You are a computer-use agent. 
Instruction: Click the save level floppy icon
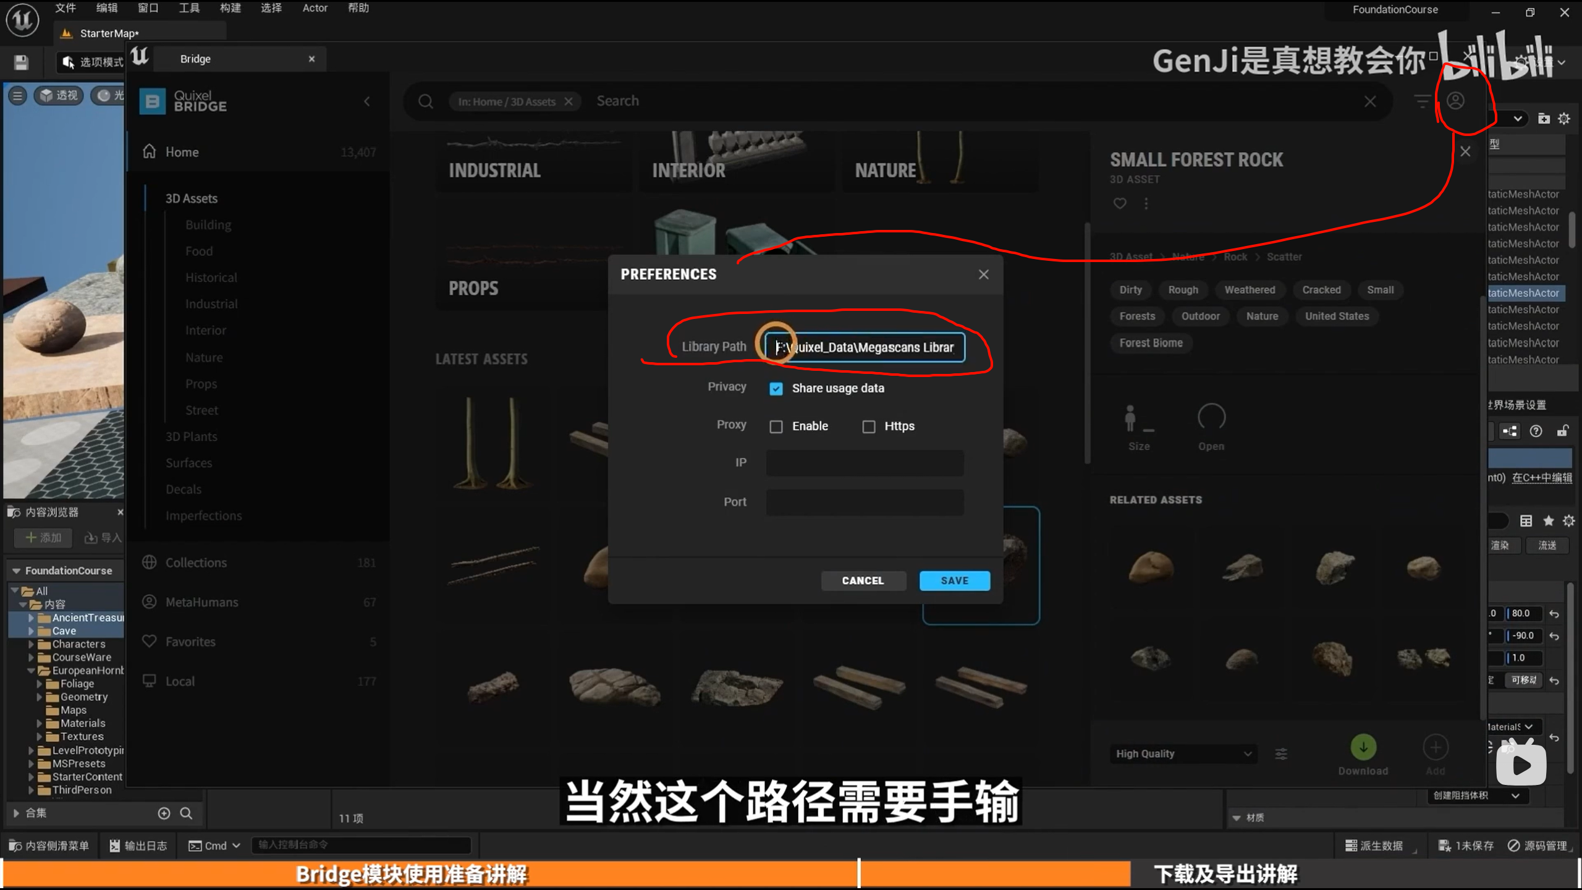21,62
